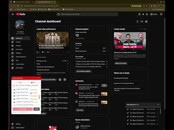Click the comments icon under the latest video
The height and width of the screenshot is (130, 174).
(x=43, y=52)
